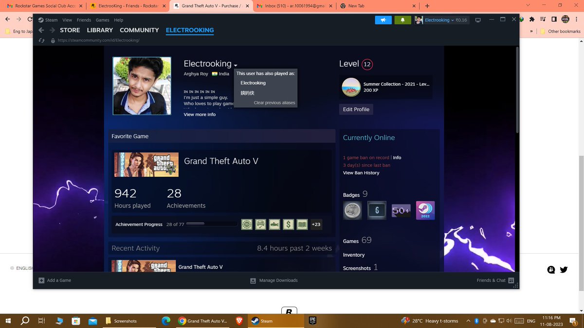Image resolution: width=584 pixels, height=328 pixels.
Task: Open Friends & Chat icon
Action: (511, 280)
